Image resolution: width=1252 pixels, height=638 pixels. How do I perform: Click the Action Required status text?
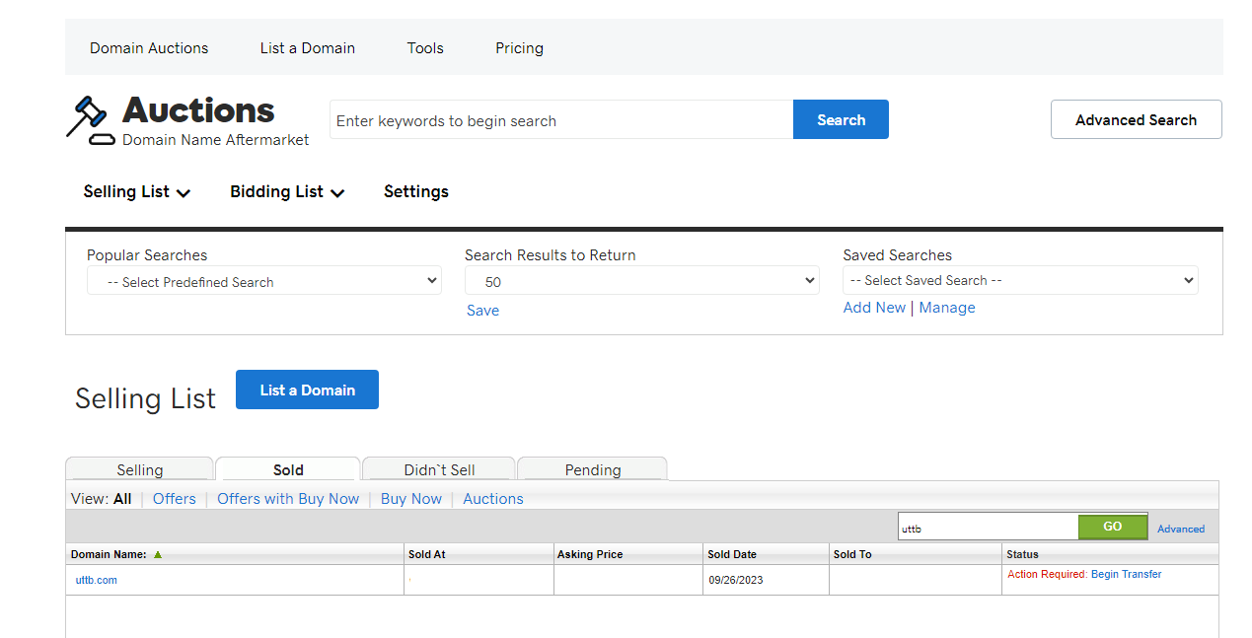coord(1047,574)
